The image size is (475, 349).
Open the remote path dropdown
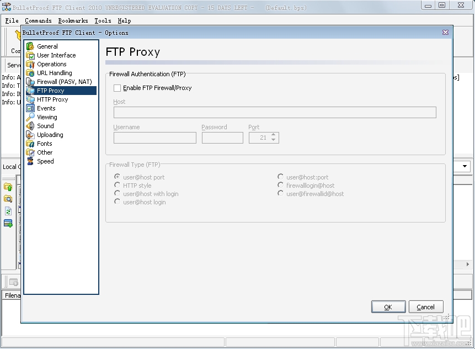pos(464,166)
